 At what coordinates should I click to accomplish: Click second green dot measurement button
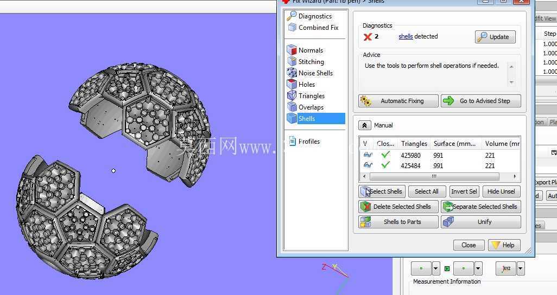click(464, 268)
